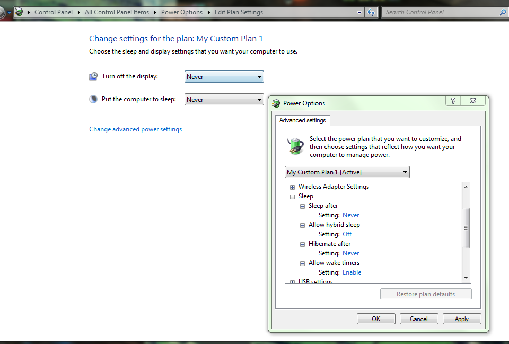Click the help question mark in dialog
This screenshot has height=344, width=509.
point(453,101)
